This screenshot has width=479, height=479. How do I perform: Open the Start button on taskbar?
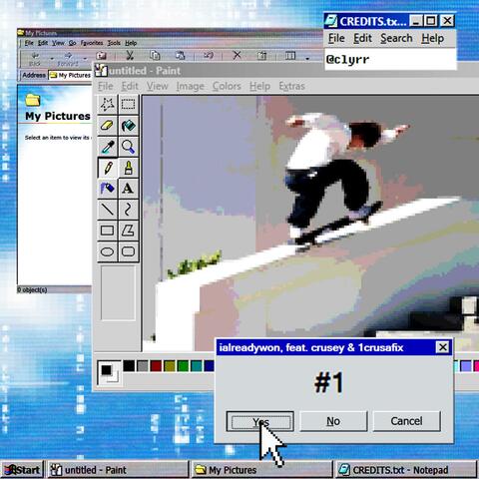pyautogui.click(x=22, y=470)
